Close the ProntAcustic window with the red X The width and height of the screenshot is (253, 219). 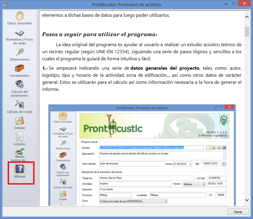(244, 4)
